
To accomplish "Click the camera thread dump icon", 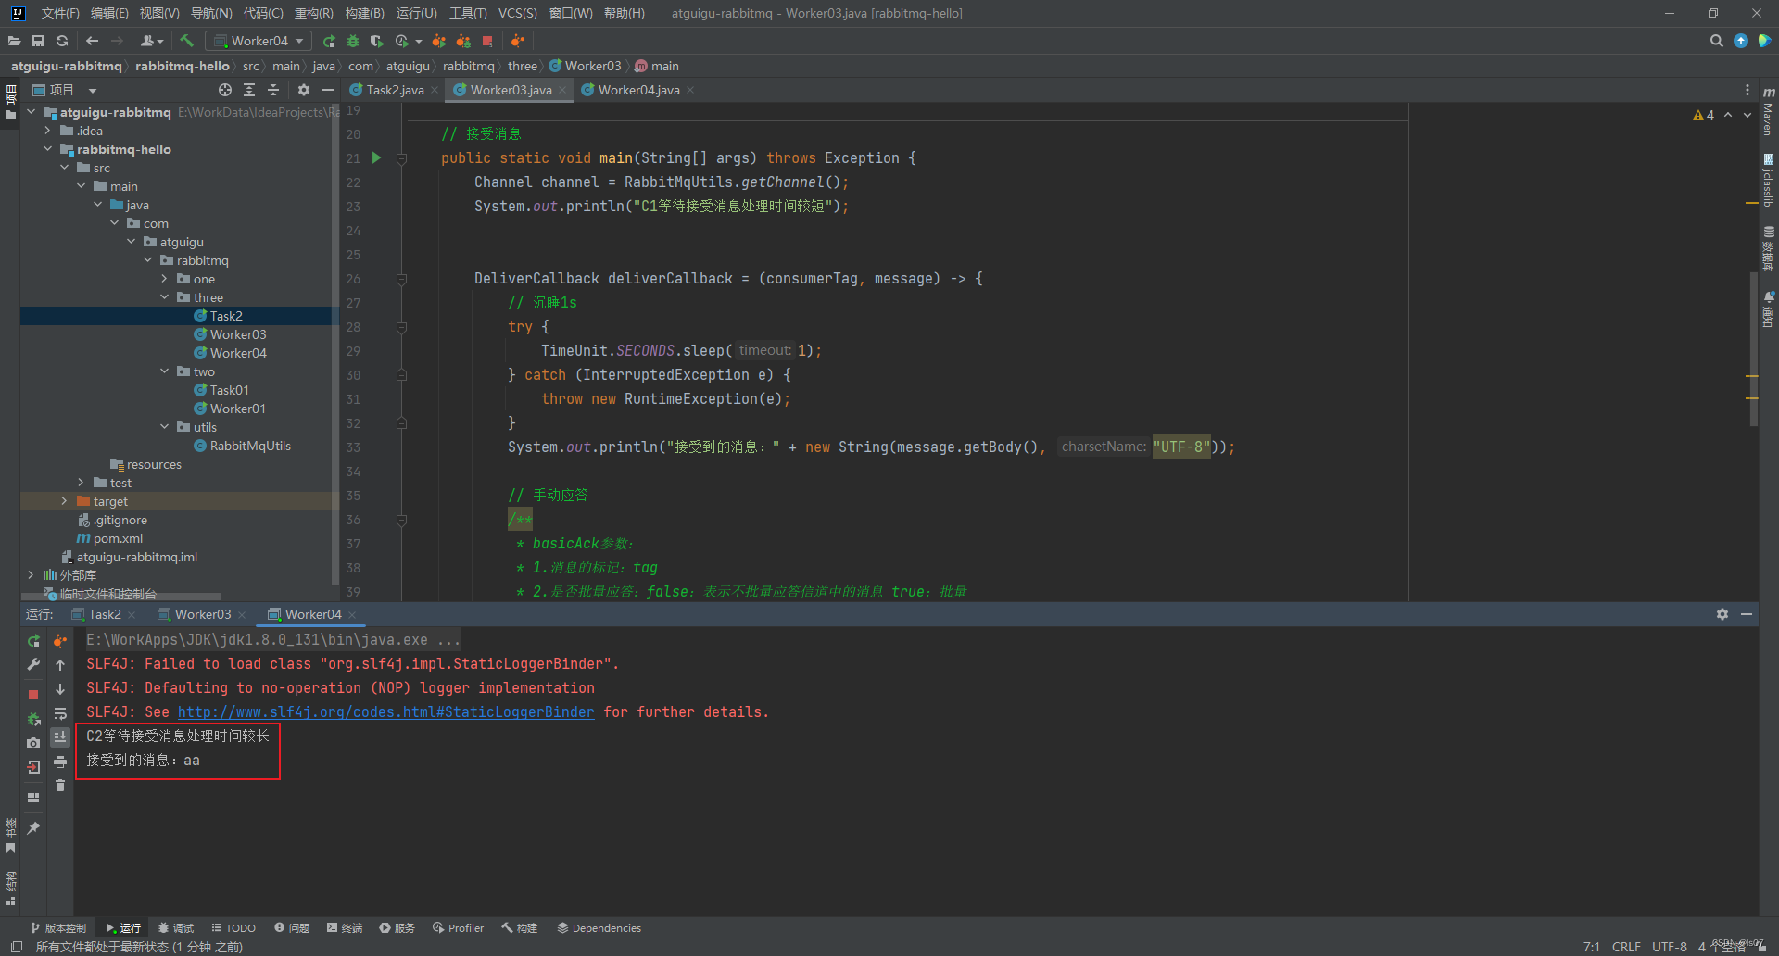I will 33,743.
